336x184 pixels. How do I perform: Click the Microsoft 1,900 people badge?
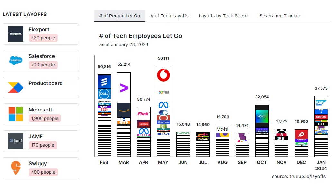click(x=44, y=118)
